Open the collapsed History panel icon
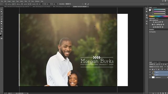The image size is (168, 94). pyautogui.click(x=147, y=9)
